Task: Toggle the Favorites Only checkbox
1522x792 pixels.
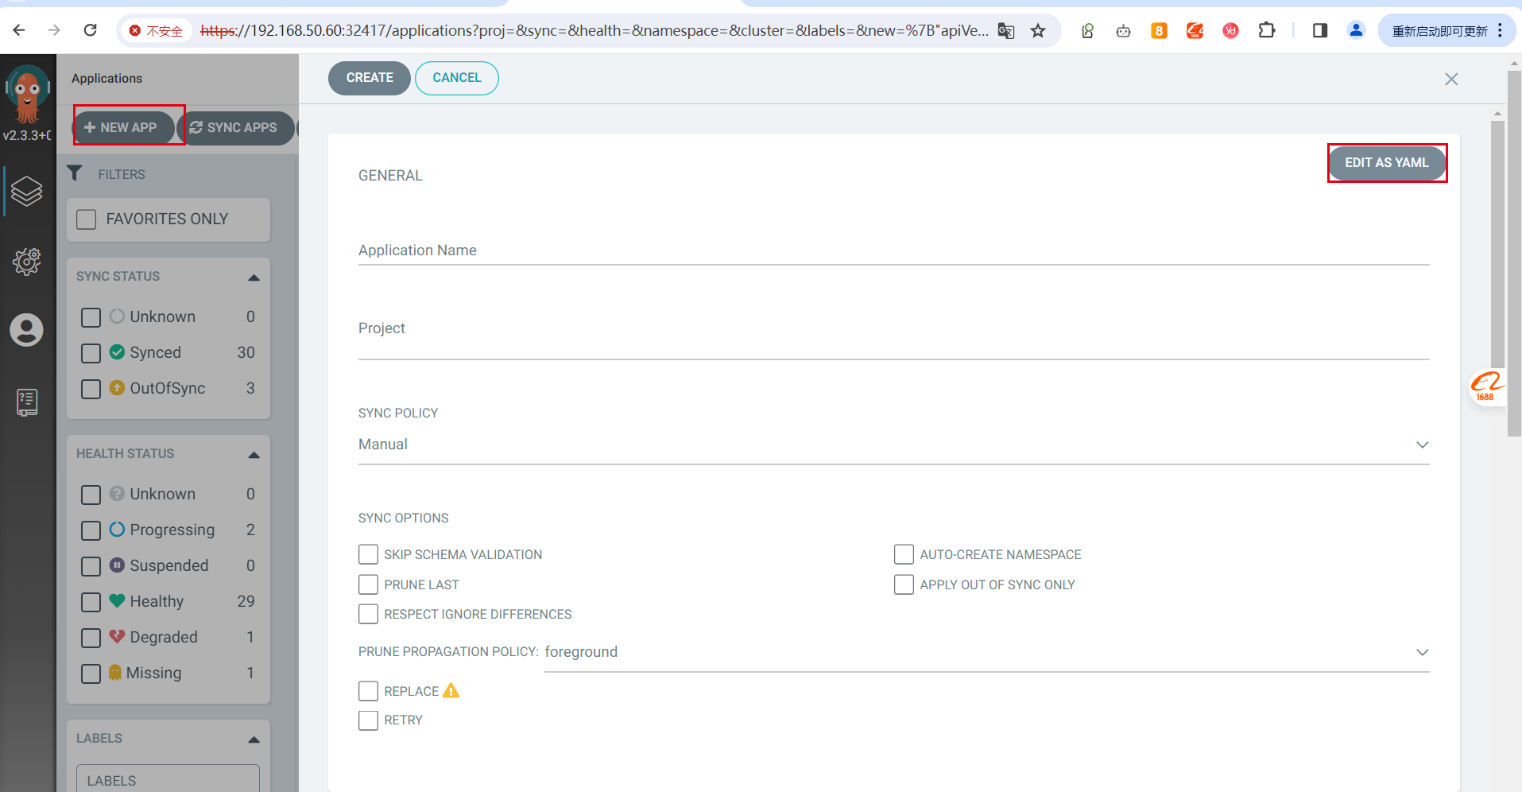Action: pos(87,219)
